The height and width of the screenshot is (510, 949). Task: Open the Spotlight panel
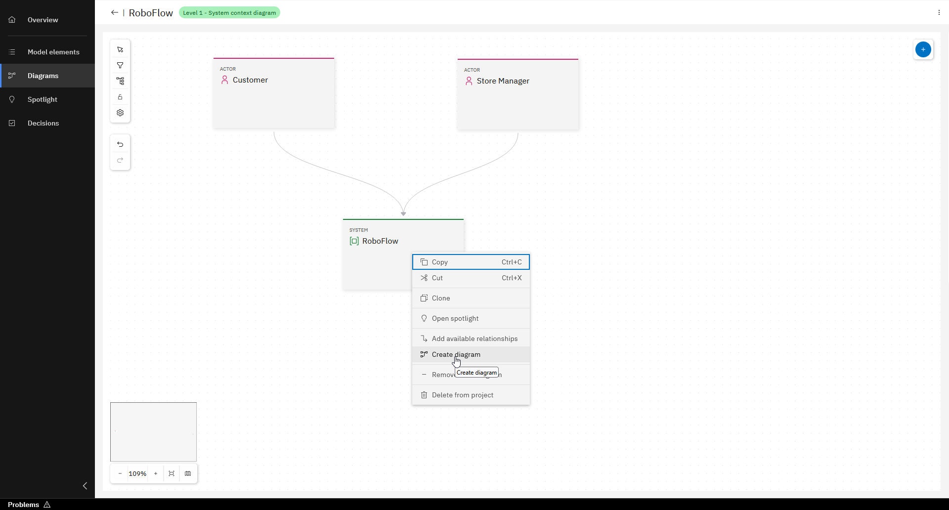[x=43, y=99]
